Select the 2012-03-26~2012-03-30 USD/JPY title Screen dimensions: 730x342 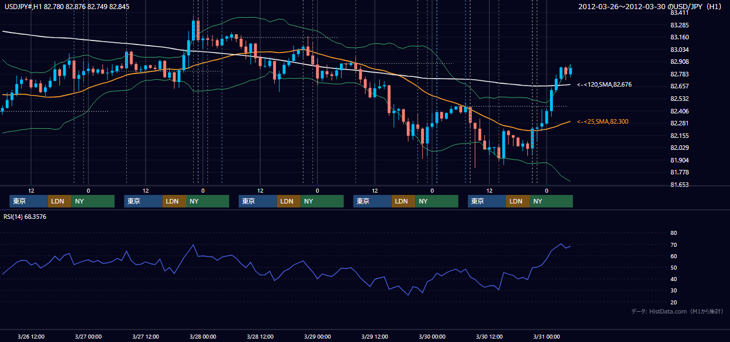[651, 7]
